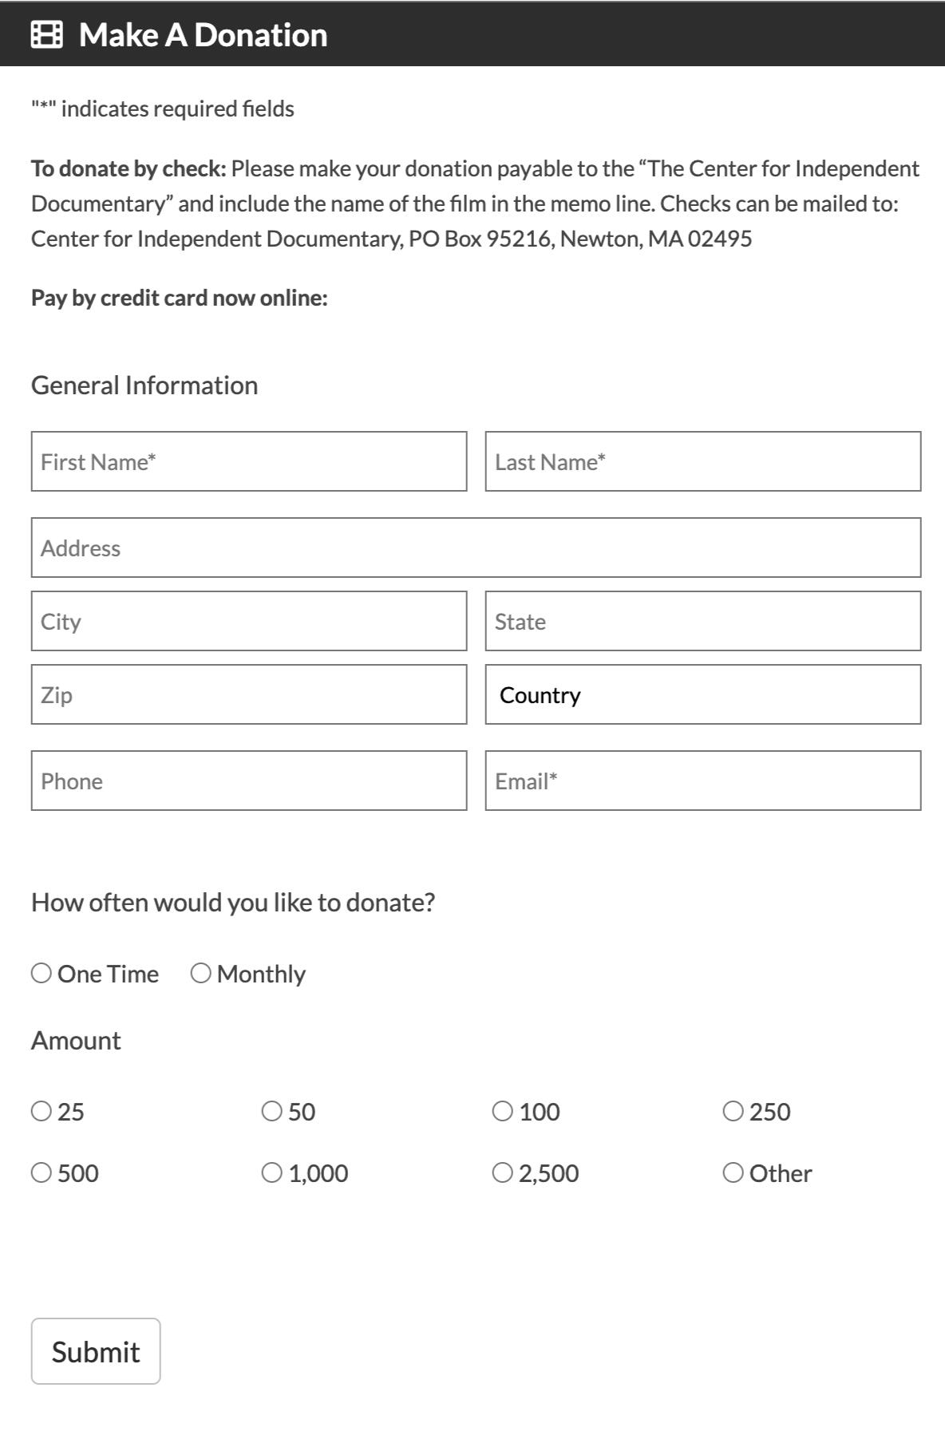This screenshot has height=1439, width=945.
Task: Pick the 500 donation amount
Action: (42, 1172)
